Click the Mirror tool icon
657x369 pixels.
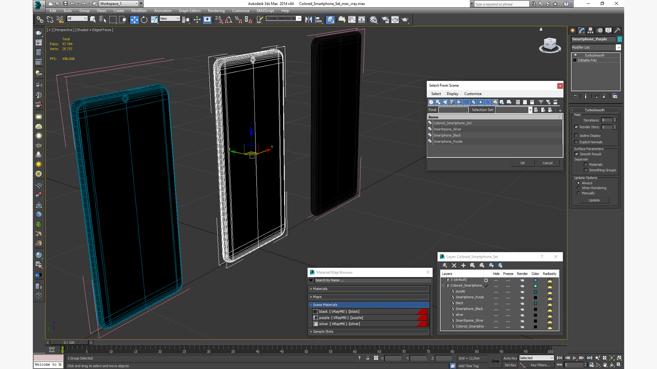tap(309, 19)
